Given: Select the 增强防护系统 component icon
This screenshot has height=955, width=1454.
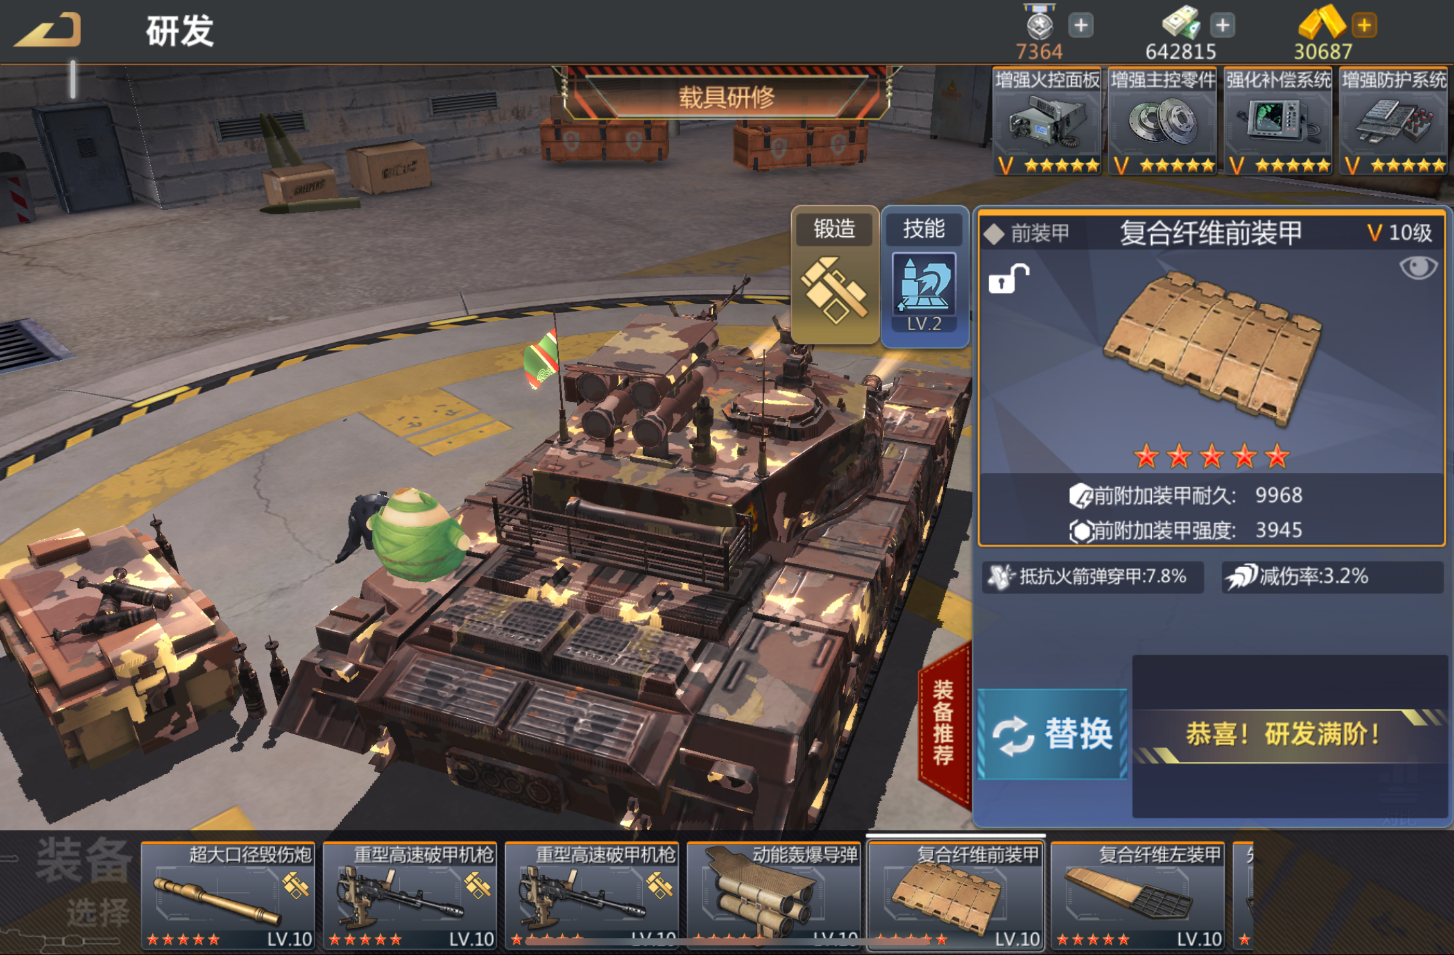Looking at the screenshot, I should coord(1394,121).
